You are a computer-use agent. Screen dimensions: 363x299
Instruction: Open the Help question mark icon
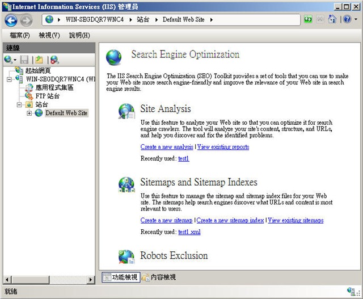click(347, 19)
